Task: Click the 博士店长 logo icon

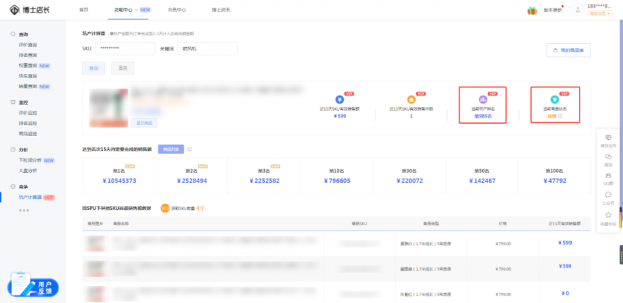Action: 14,10
